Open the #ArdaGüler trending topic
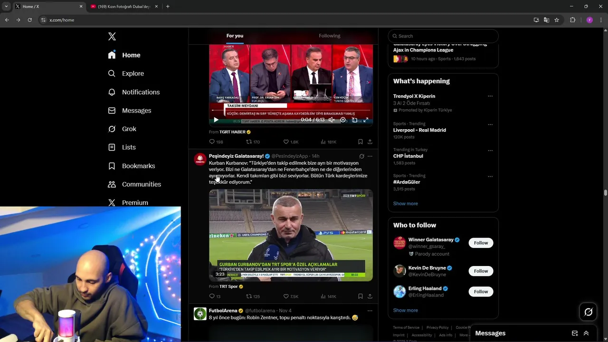Screen dimensions: 608x342 [x=407, y=182]
